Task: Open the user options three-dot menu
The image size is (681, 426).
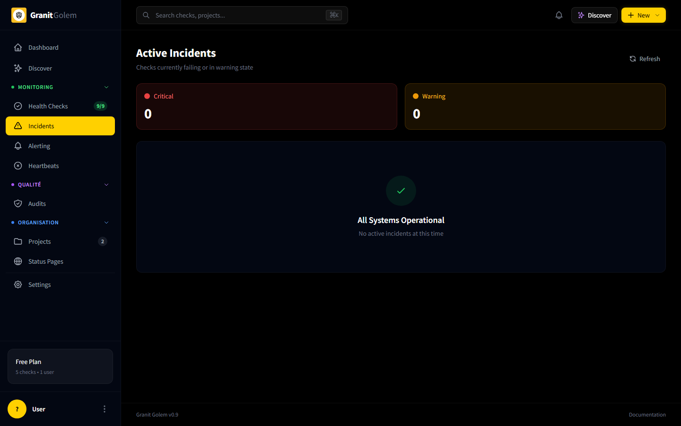Action: pos(105,409)
